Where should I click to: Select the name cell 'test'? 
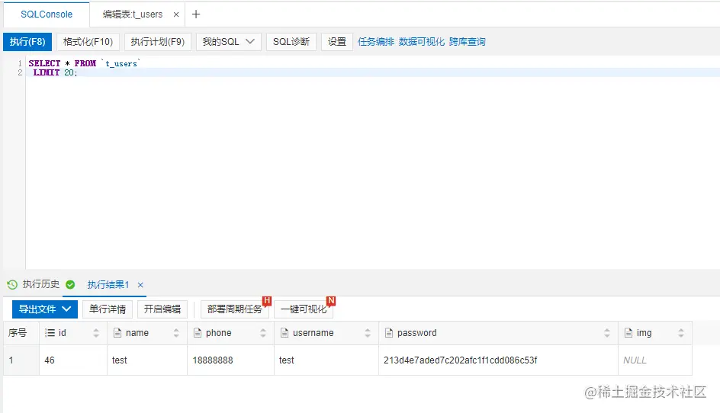point(147,360)
